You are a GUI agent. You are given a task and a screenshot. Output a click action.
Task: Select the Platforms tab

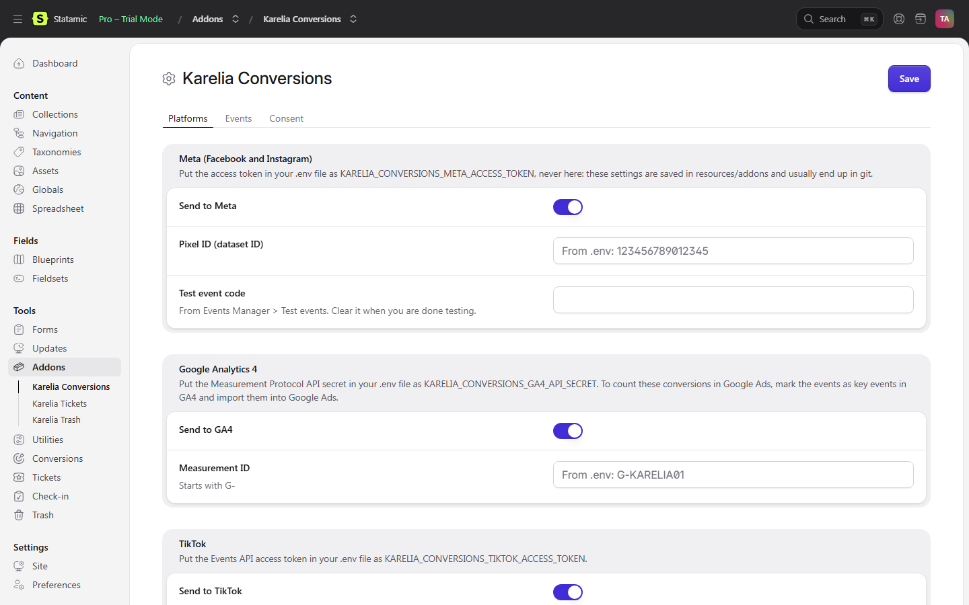[188, 118]
